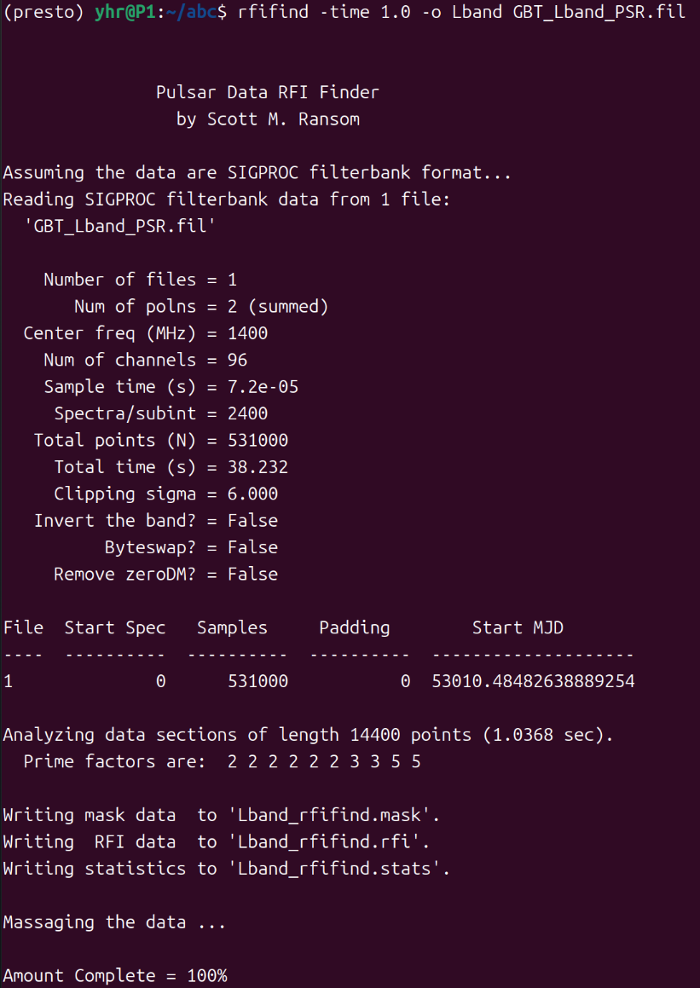Click the Start MJD value 53010.48482638889254

(x=533, y=682)
